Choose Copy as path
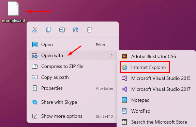196x127 pixels. [73, 77]
